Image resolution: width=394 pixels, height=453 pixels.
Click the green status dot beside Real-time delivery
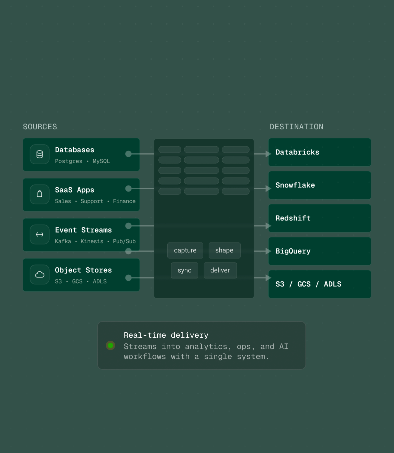[110, 345]
